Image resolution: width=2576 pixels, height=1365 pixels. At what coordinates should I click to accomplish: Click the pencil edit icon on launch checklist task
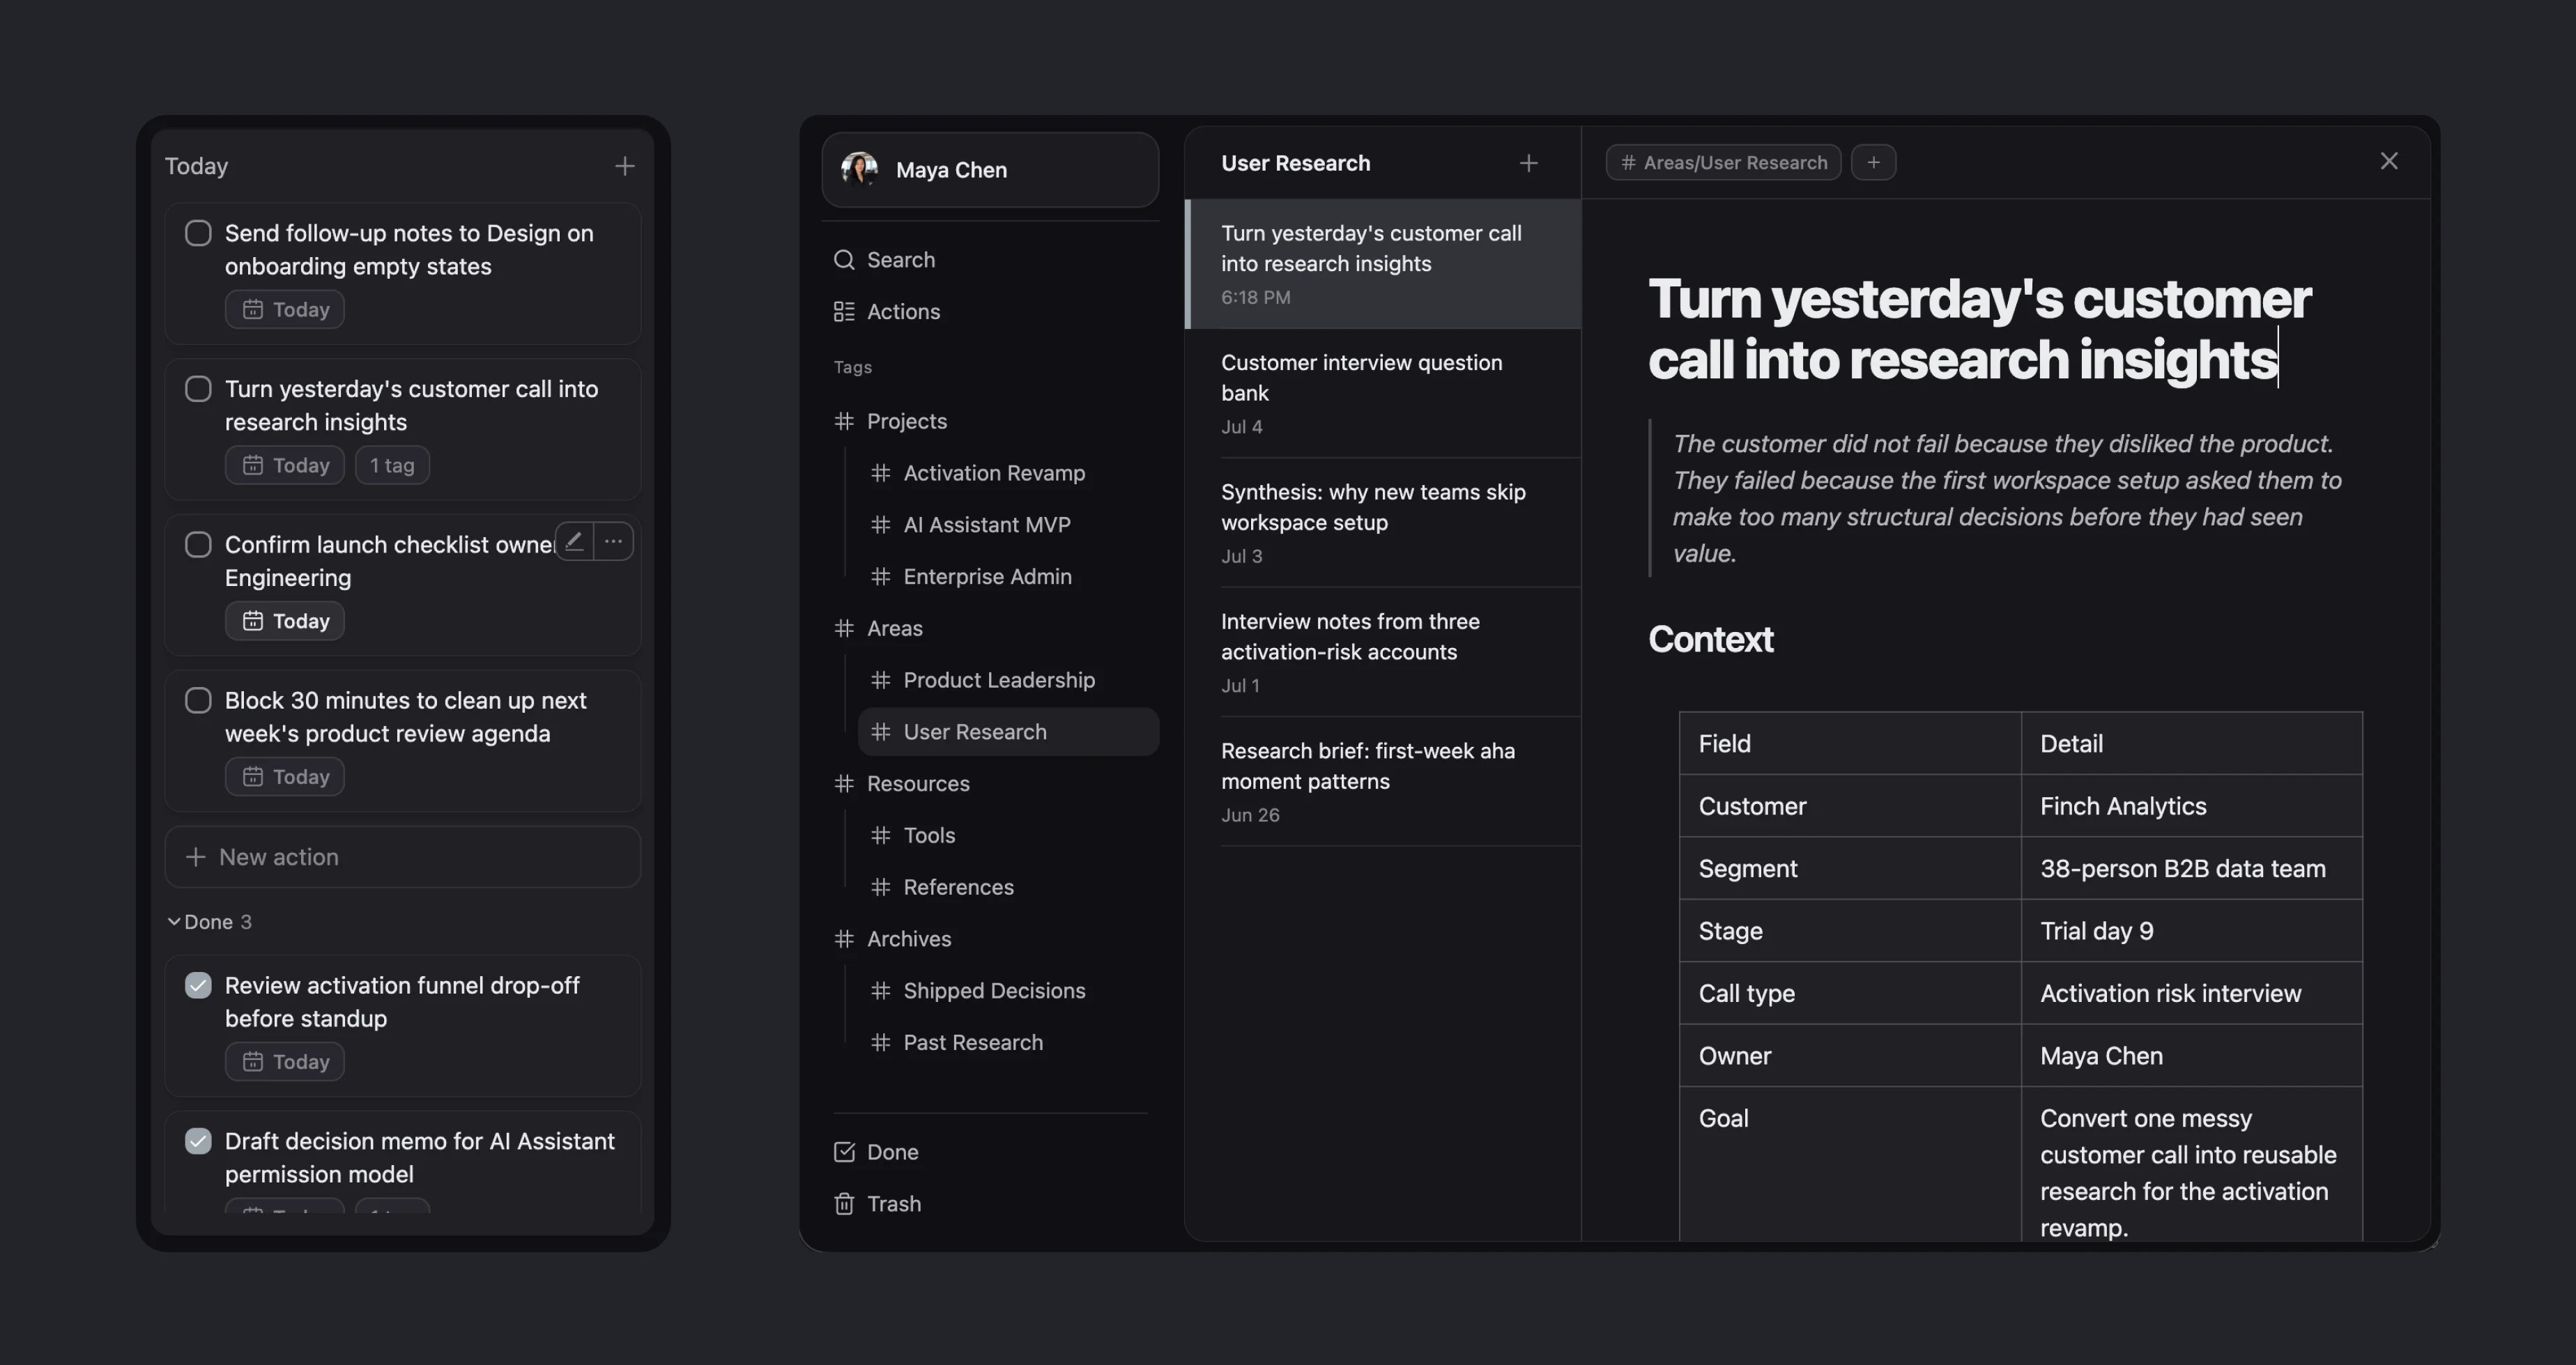pos(574,541)
